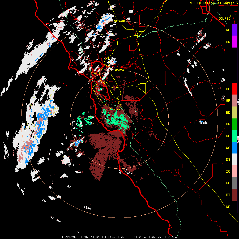The image size is (239, 239).
Task: Click the IC pink legend swatch
Action: click(234, 171)
